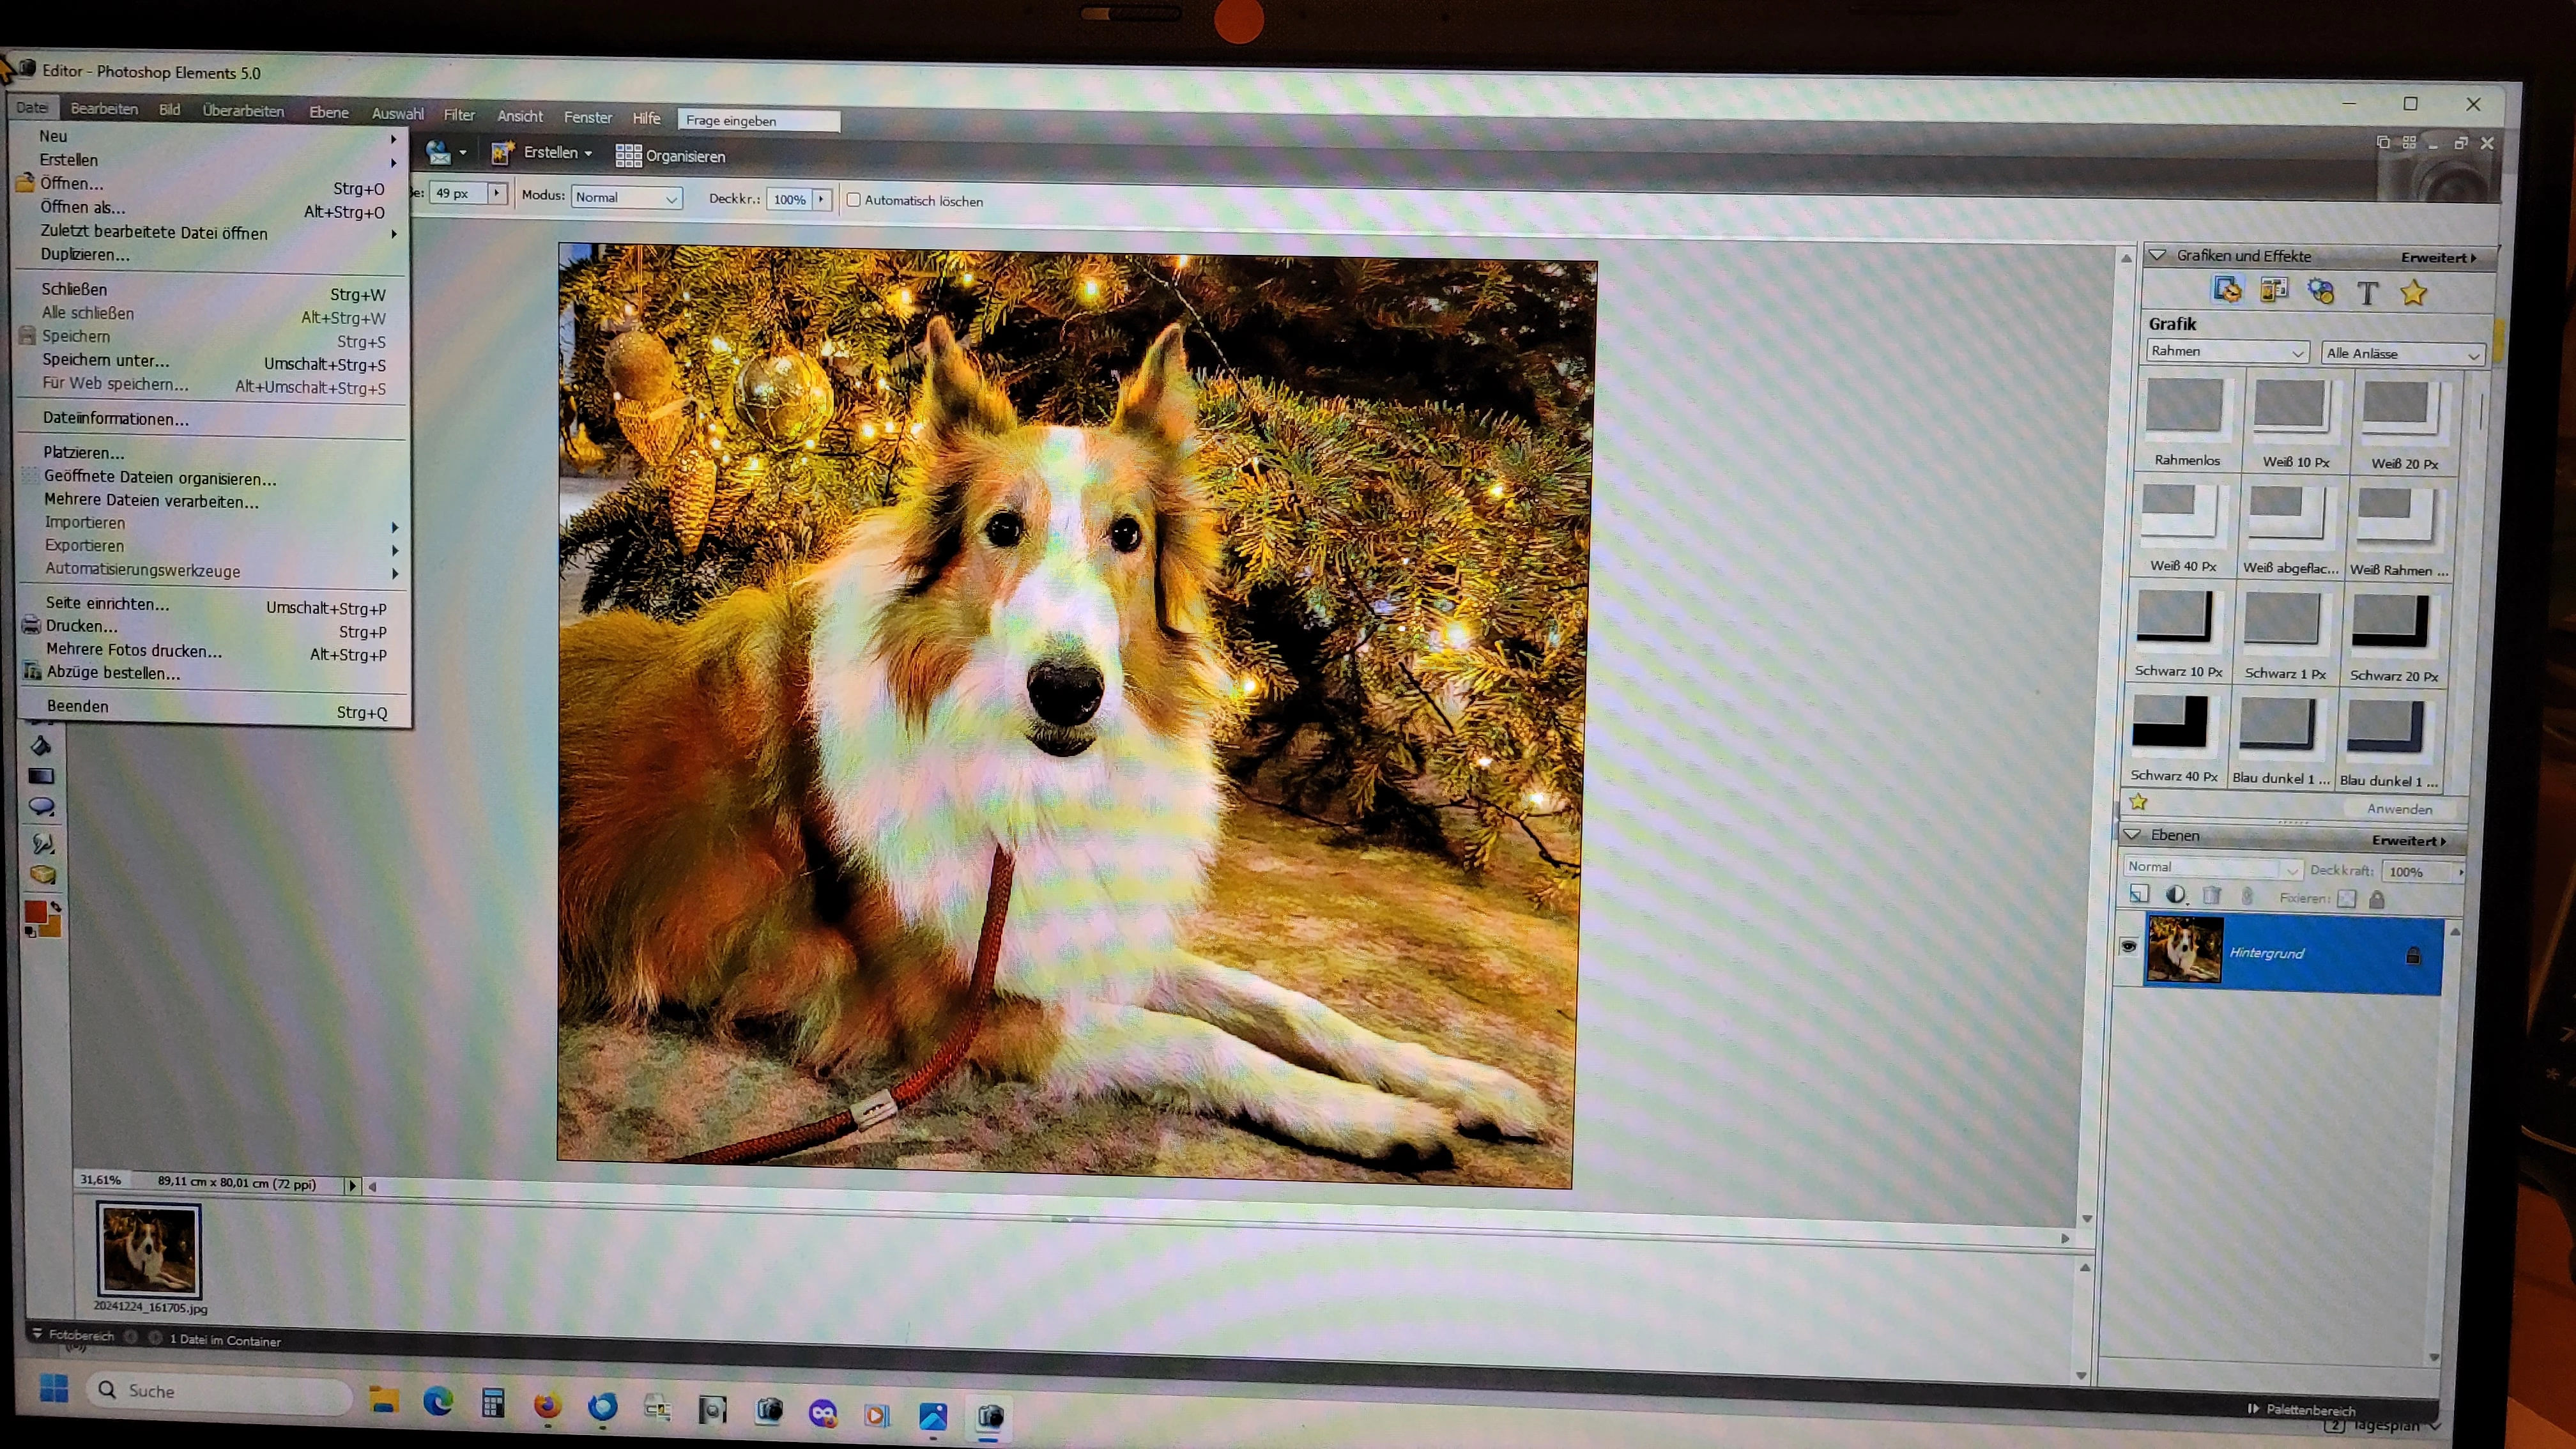
Task: Click the delete layer trash icon
Action: [2212, 896]
